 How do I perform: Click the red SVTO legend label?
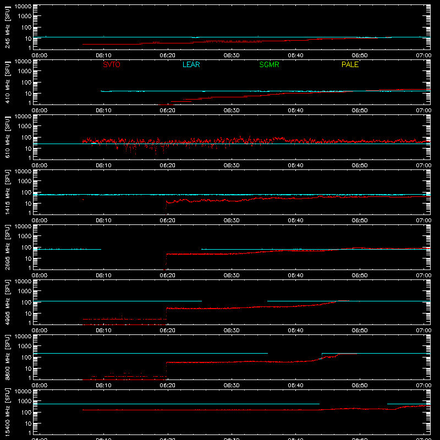coord(112,64)
